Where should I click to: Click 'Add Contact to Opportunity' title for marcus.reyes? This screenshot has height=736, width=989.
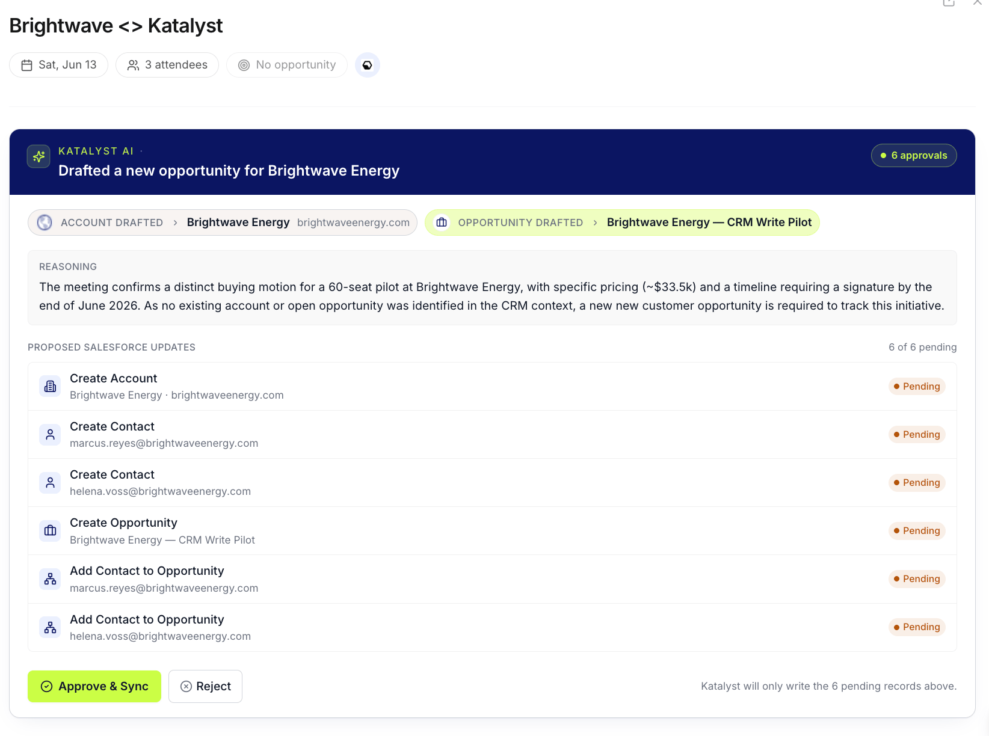147,571
